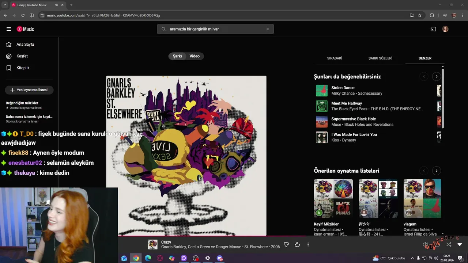Open a new browser tab
The height and width of the screenshot is (263, 468).
tap(71, 5)
